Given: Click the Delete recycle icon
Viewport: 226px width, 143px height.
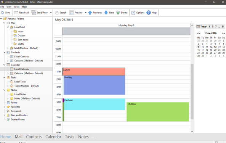Looking at the screenshot, I should (118, 13).
